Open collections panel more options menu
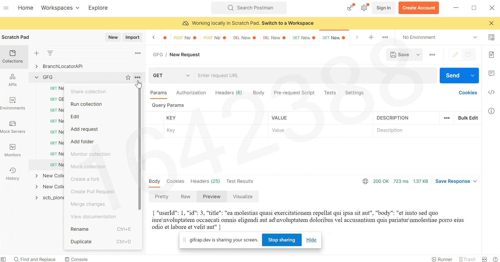The width and height of the screenshot is (500, 262). click(138, 53)
